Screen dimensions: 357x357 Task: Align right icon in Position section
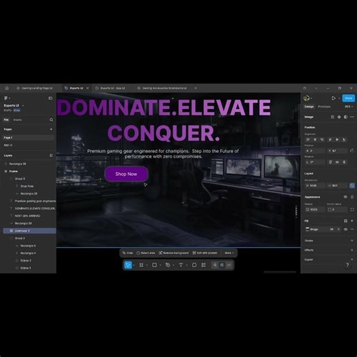point(322,139)
